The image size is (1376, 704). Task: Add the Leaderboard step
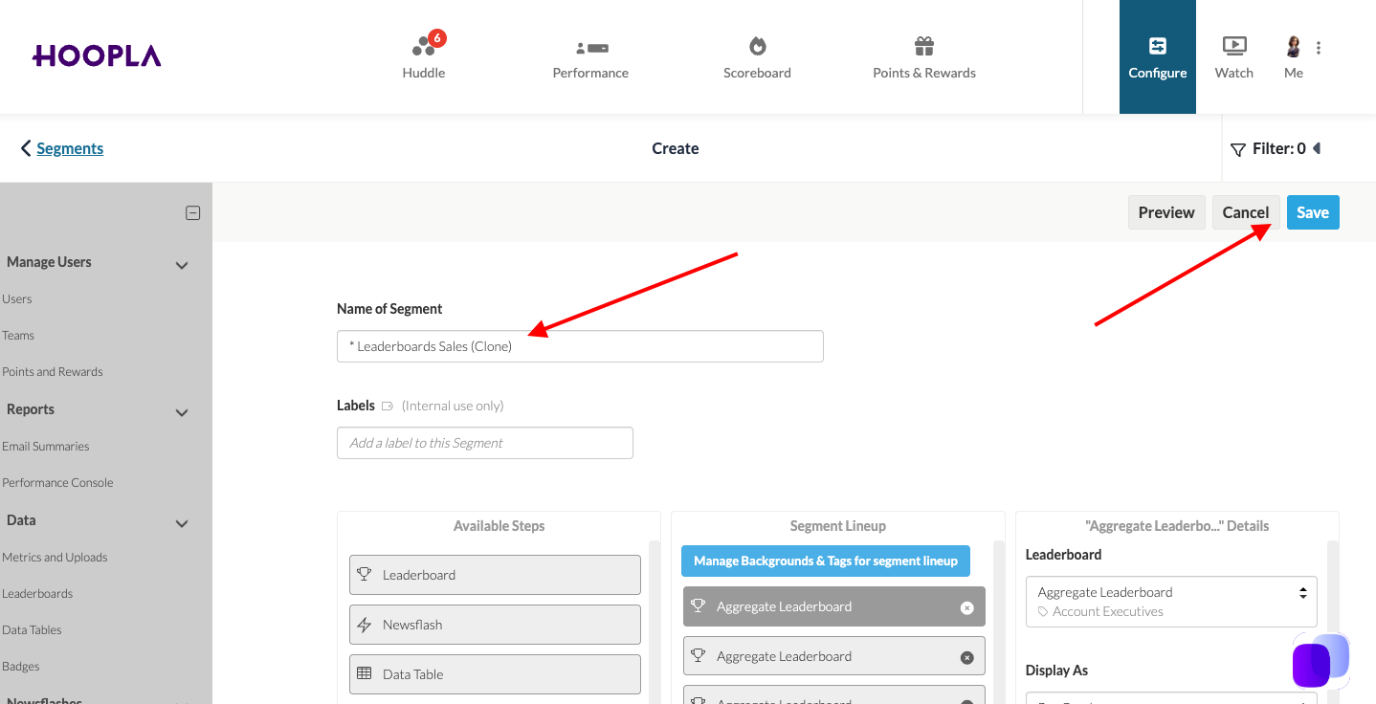click(x=495, y=575)
